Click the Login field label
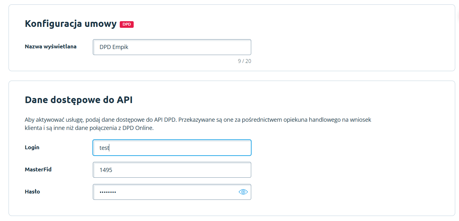The height and width of the screenshot is (221, 459). click(x=32, y=147)
